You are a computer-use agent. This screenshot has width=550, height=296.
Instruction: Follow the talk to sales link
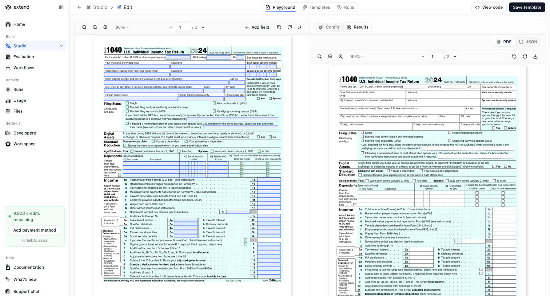(37, 240)
